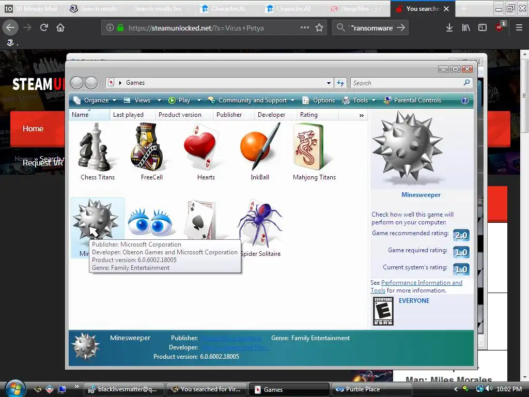Go to the Firefox home page icon
This screenshot has height=397, width=529.
coord(60,27)
